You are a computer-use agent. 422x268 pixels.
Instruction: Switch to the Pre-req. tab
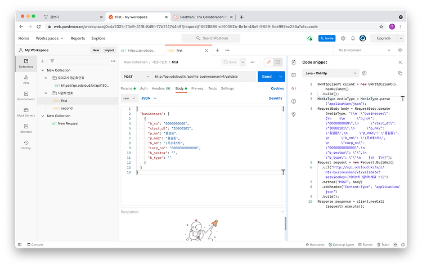[197, 88]
